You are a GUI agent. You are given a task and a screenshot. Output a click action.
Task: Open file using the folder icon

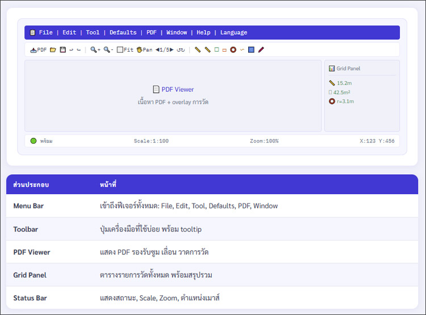point(53,50)
